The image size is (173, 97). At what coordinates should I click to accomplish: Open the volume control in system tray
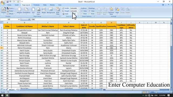click(146, 95)
